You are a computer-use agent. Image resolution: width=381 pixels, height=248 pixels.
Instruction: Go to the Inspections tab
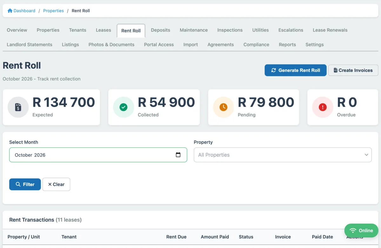coord(230,30)
